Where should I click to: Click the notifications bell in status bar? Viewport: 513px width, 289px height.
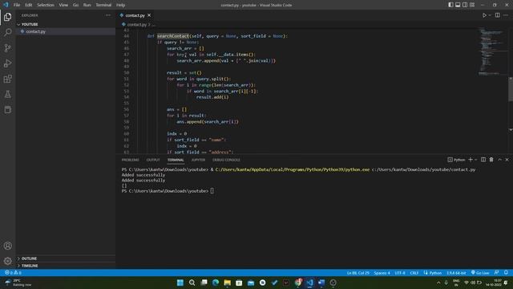506,273
